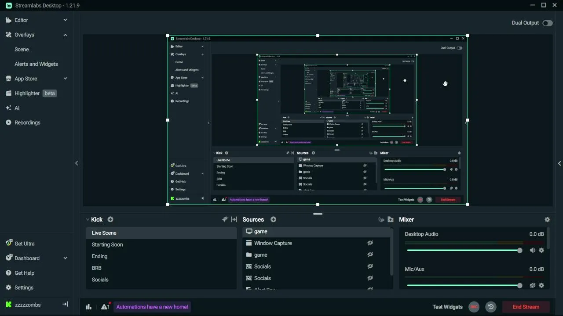
Task: Click the Kick account zzzzzombs logo
Action: coord(8,305)
